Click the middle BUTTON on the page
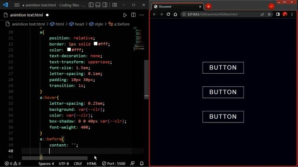298x167 pixels. coord(223,92)
